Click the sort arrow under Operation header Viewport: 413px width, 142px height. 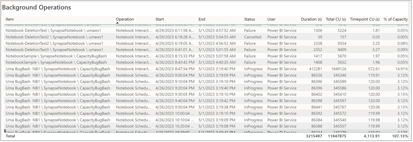click(118, 23)
